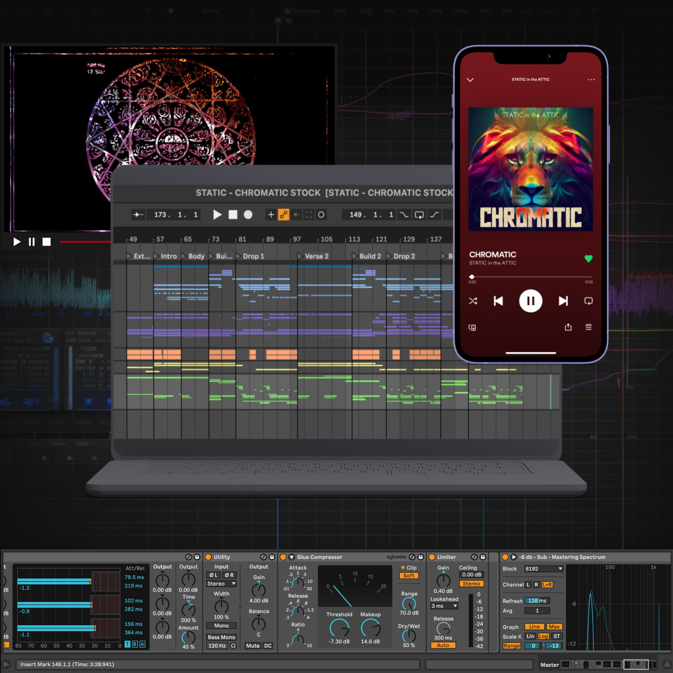Click the share icon on phone player
Screen dimensions: 673x673
pyautogui.click(x=568, y=327)
